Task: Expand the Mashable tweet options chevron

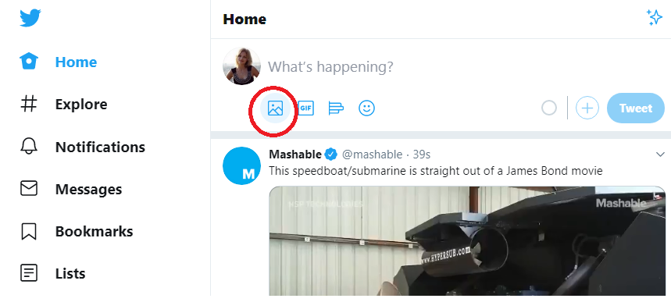Action: pyautogui.click(x=660, y=154)
